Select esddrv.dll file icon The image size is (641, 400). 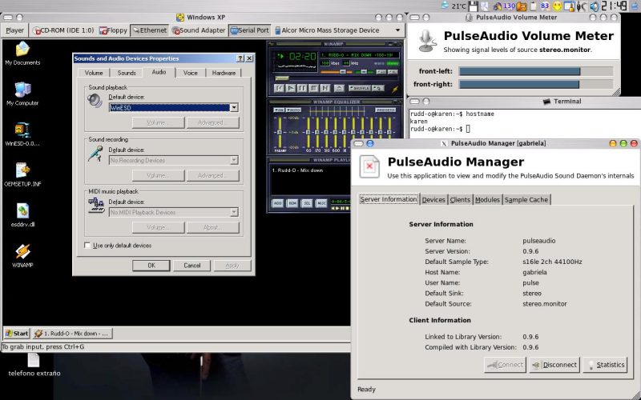click(x=22, y=215)
